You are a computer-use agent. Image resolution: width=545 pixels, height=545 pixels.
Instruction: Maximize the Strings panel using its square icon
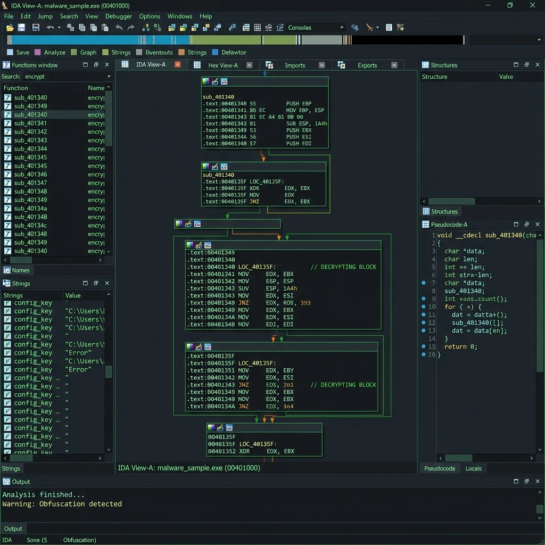tap(85, 283)
